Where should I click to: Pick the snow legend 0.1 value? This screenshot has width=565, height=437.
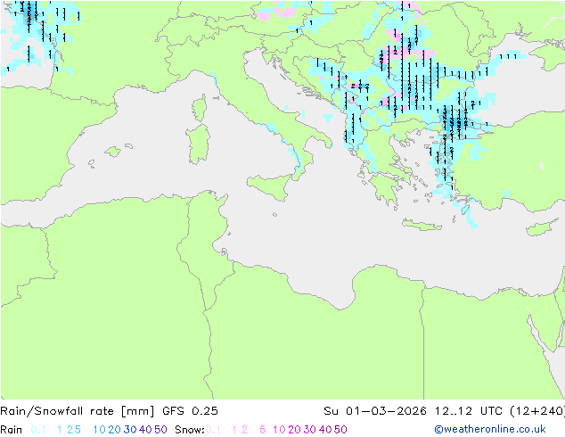click(213, 430)
